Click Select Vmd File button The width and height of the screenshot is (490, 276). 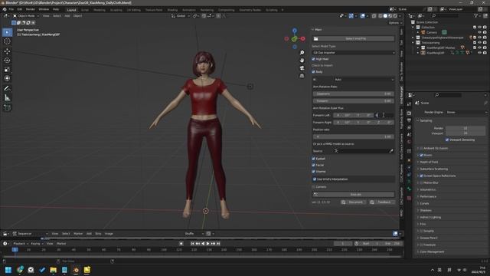point(354,38)
